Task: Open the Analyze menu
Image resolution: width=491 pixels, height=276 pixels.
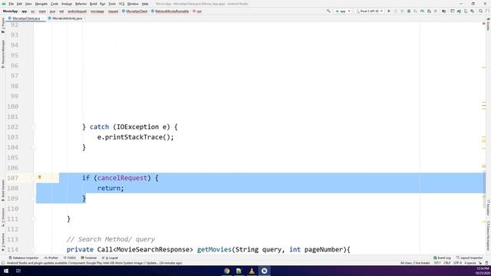Action: pos(67,4)
